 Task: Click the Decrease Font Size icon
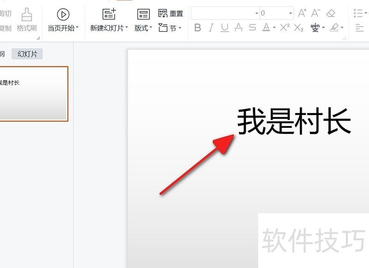pos(316,13)
